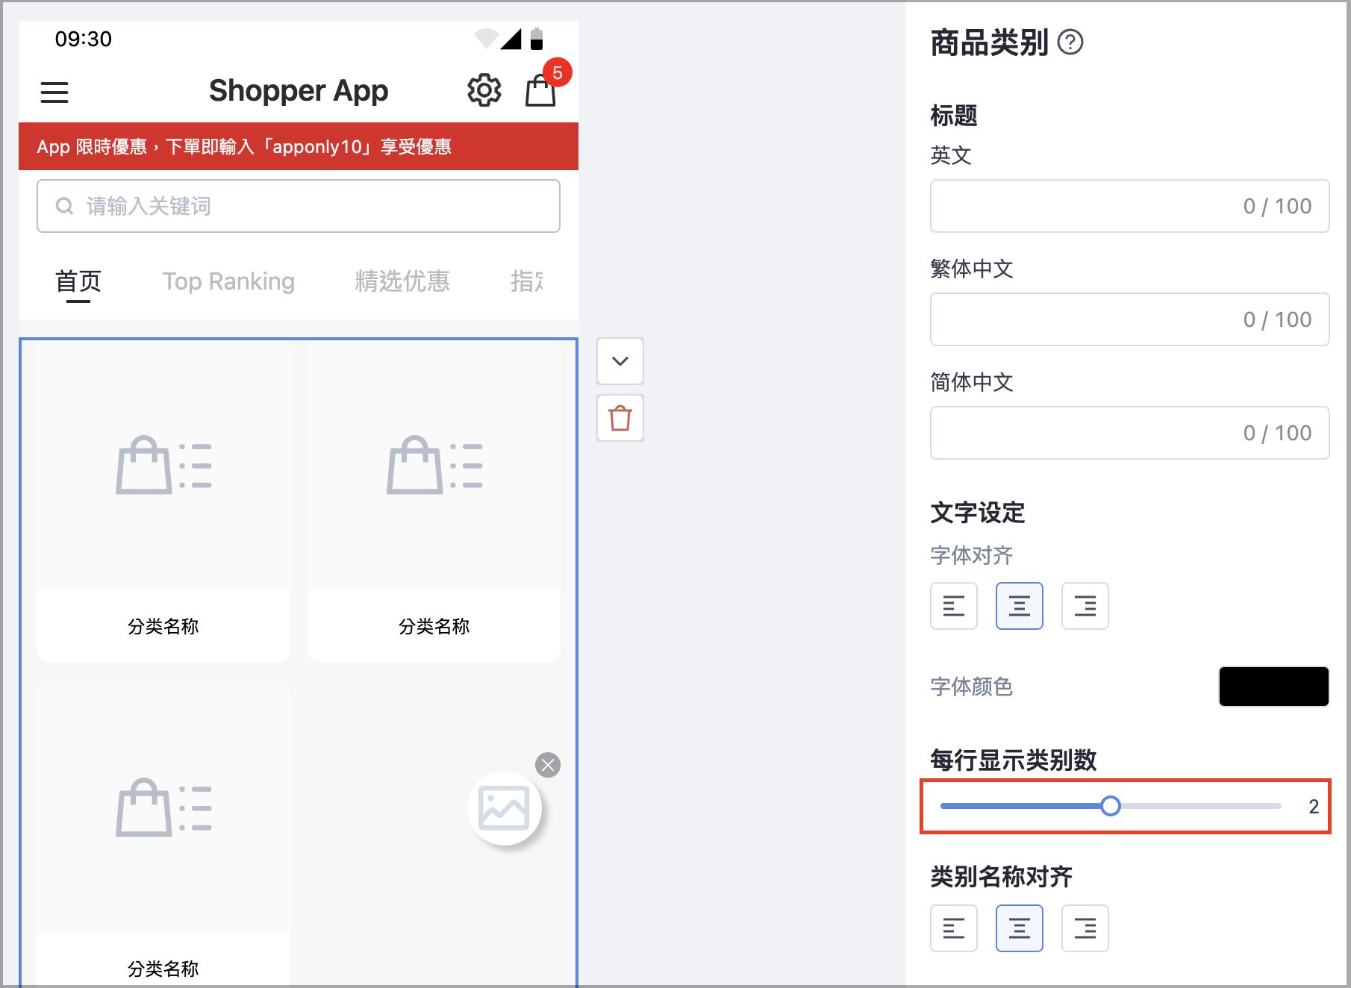Click the red App 限時優惠 promo banner
Screen dimensions: 1351x988
click(x=299, y=146)
